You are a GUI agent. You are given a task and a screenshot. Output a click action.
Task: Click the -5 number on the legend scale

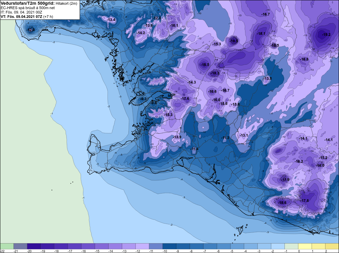point(233,251)
